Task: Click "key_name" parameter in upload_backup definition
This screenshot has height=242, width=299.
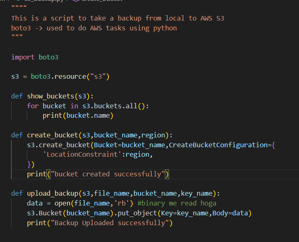Action: pos(196,193)
